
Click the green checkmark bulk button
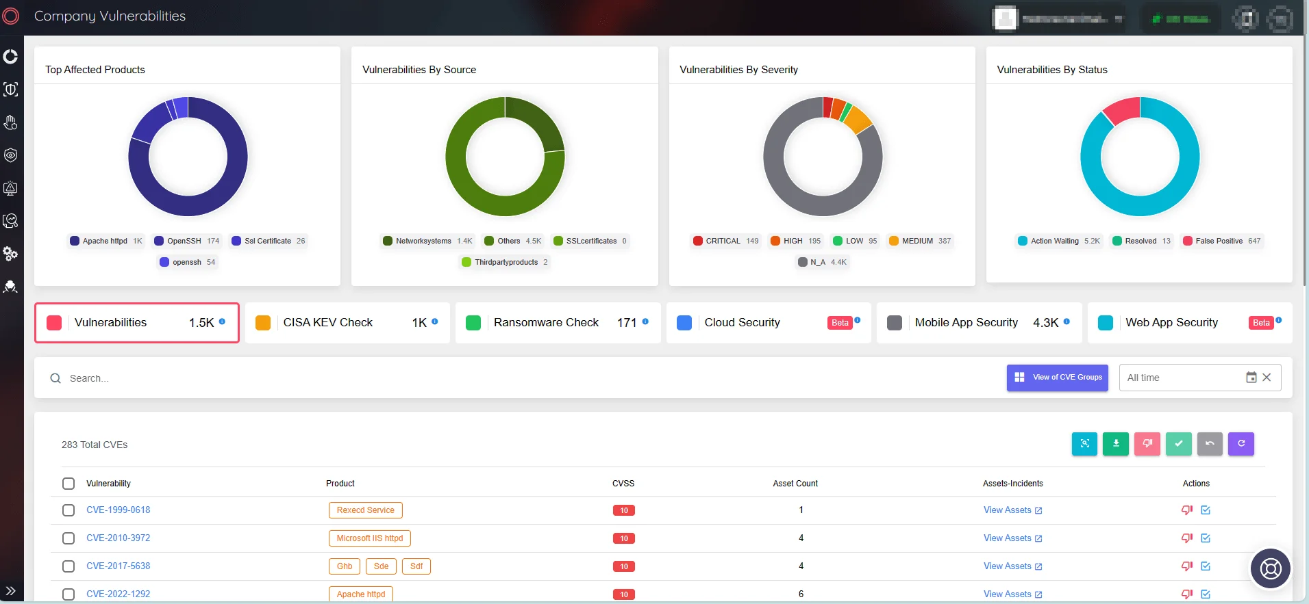point(1179,444)
